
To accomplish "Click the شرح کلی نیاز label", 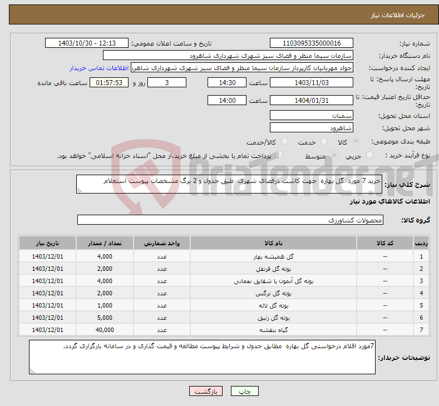I will (x=407, y=185).
